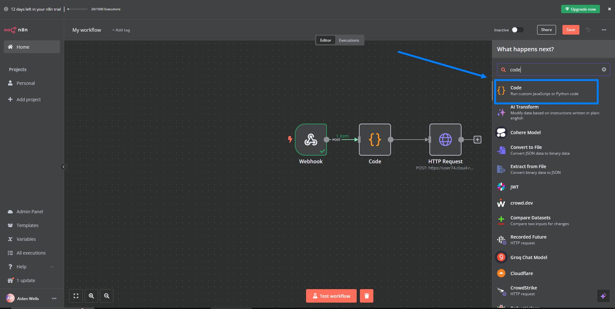Open Variables page
The width and height of the screenshot is (615, 309).
[32, 239]
